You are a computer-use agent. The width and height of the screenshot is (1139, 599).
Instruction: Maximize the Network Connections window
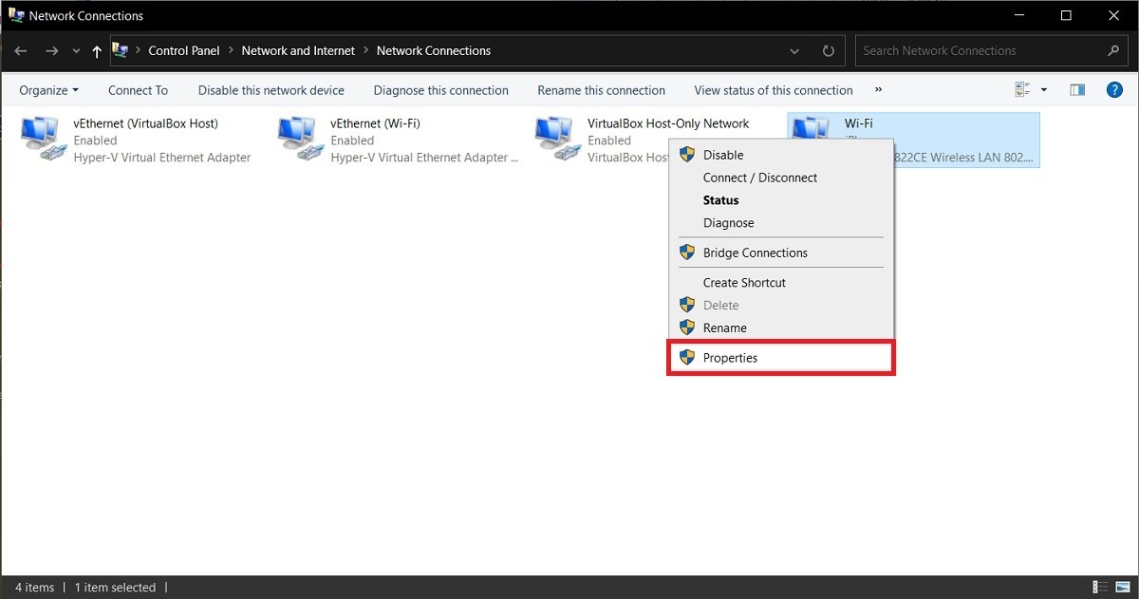(1066, 15)
